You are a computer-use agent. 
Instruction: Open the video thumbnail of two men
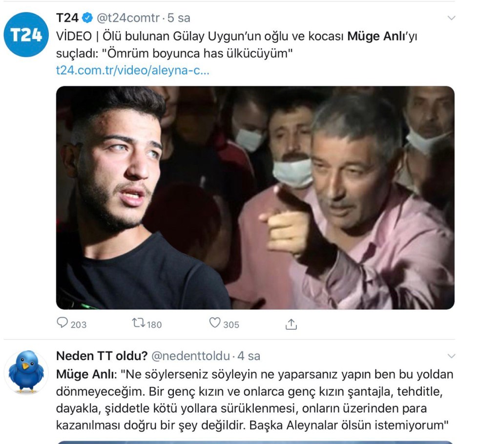255,198
